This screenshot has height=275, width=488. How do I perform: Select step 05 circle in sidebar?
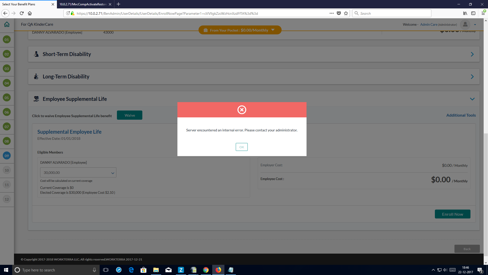[x=7, y=98]
